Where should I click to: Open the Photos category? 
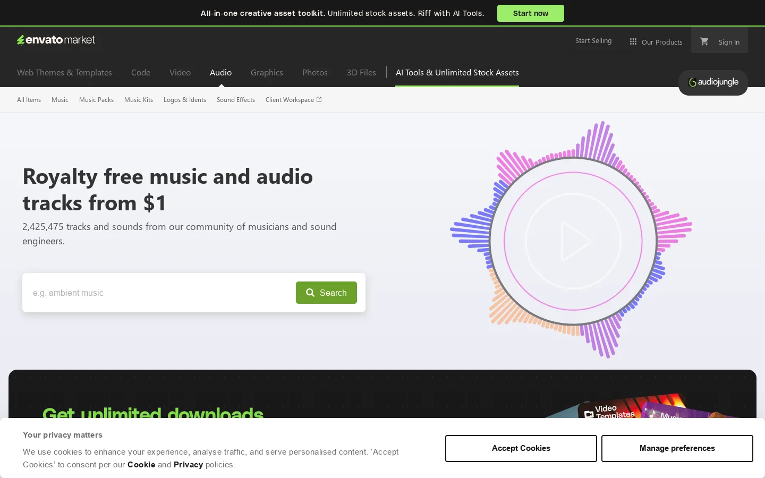tap(315, 72)
